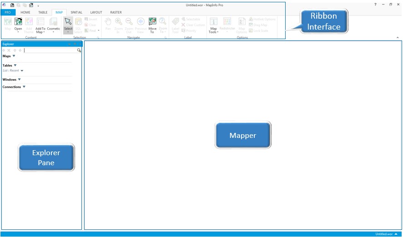
Task: Collapse the Connections section in Explorer
Action: 24,87
